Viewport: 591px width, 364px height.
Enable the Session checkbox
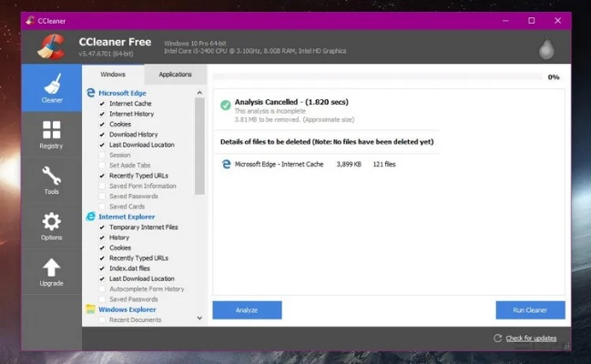(102, 155)
